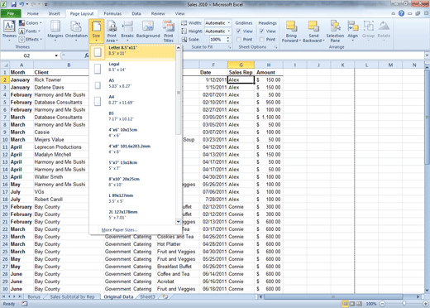
Task: Click size list scroll down arrow
Action: click(x=179, y=222)
